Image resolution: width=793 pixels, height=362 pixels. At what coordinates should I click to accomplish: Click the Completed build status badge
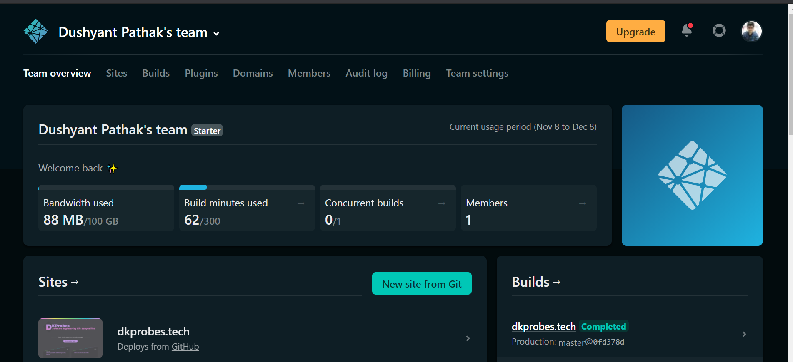pos(603,327)
